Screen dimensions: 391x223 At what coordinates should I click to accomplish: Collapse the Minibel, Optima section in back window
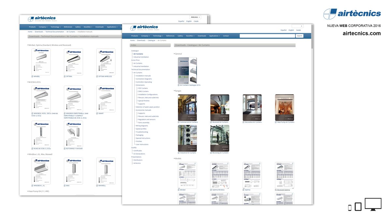coord(28,45)
